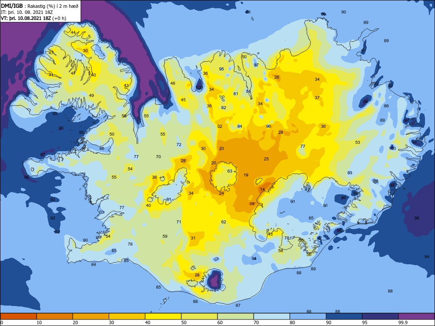Click the humidity value 71 on the map
Screen dimensions: 435x326
179,222
